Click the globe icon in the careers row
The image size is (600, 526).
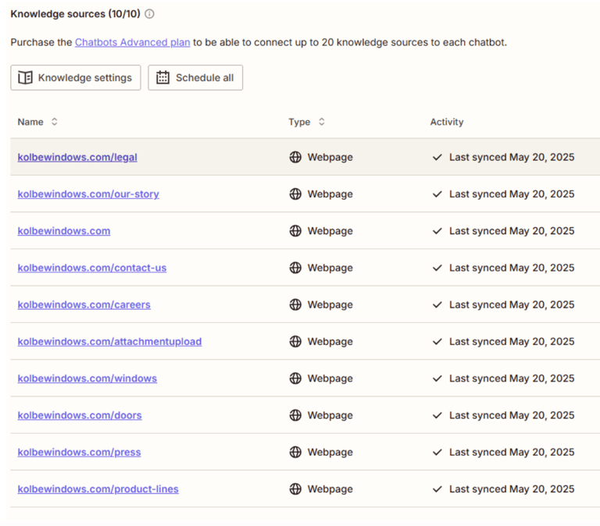[295, 304]
